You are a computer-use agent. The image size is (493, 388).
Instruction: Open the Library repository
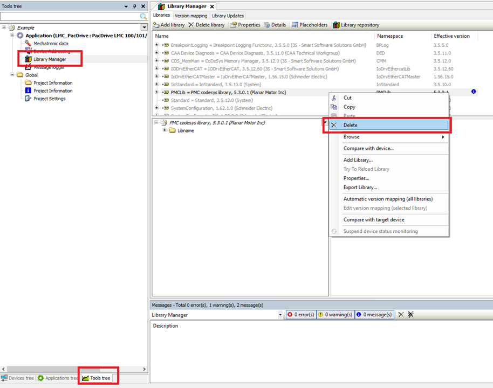click(x=355, y=25)
